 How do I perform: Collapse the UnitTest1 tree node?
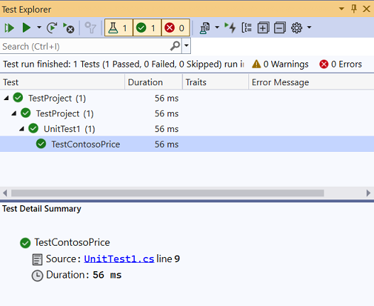tap(22, 129)
